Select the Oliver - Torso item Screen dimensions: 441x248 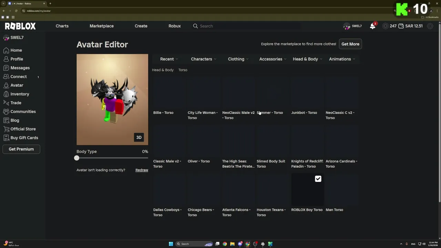204,145
